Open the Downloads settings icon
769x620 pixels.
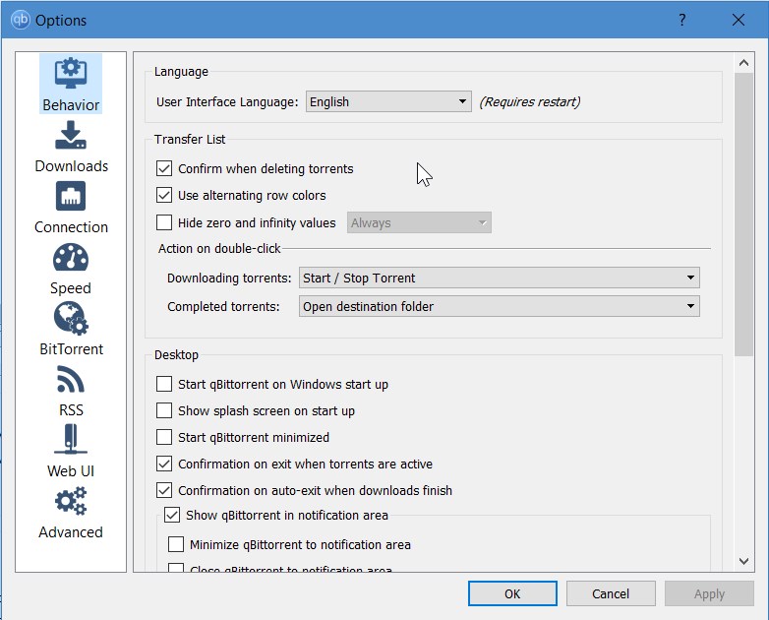click(x=71, y=135)
